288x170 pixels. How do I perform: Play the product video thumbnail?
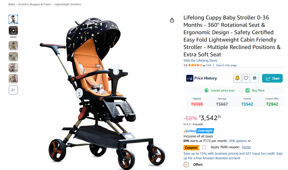[x=13, y=30]
